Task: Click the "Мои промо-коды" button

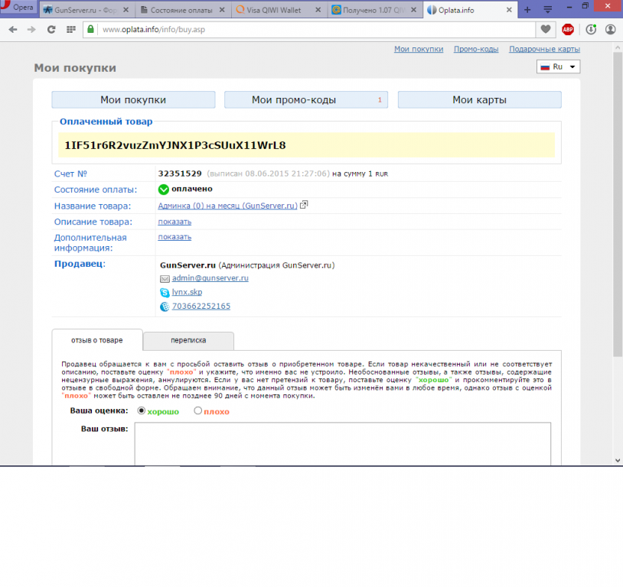Action: 306,100
